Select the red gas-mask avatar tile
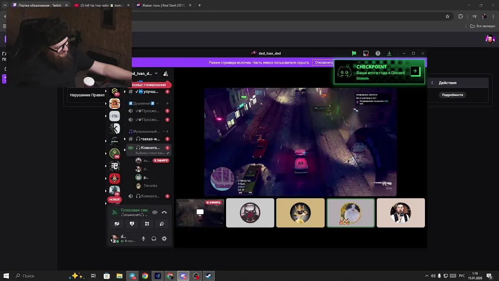This screenshot has width=499, height=281. click(250, 213)
